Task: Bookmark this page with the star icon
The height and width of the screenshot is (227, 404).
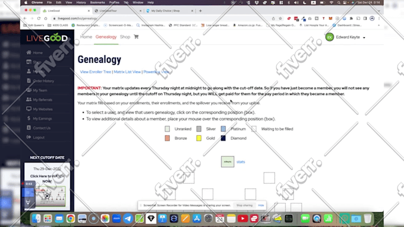Action: [280, 18]
